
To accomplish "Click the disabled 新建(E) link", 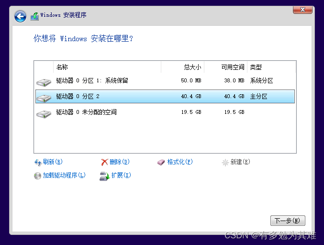I will (240, 162).
